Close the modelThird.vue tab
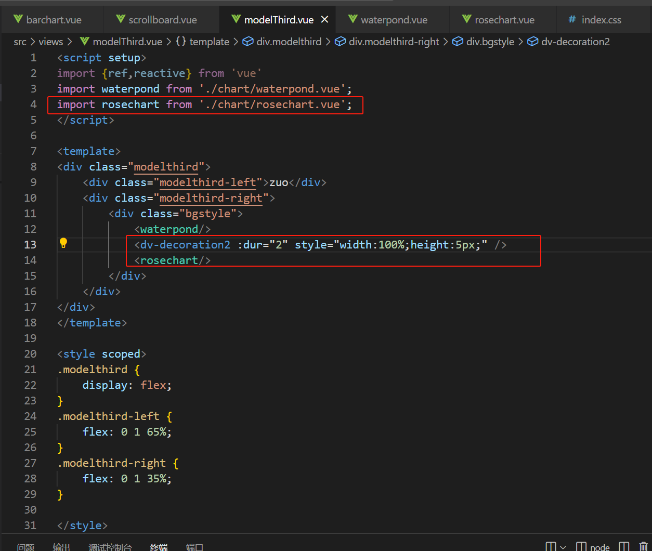Image resolution: width=652 pixels, height=551 pixels. click(x=325, y=20)
